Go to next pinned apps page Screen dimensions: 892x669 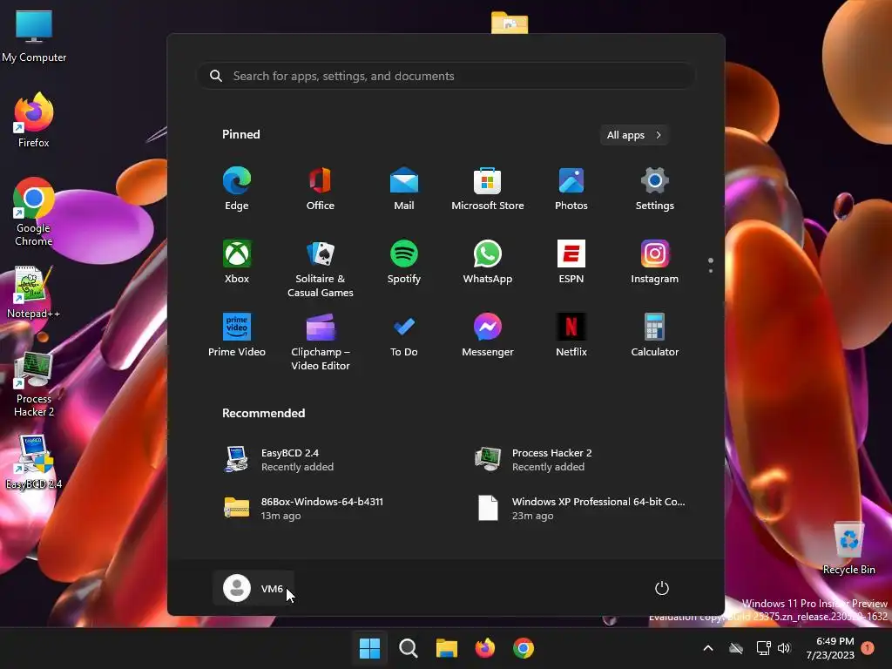point(711,270)
